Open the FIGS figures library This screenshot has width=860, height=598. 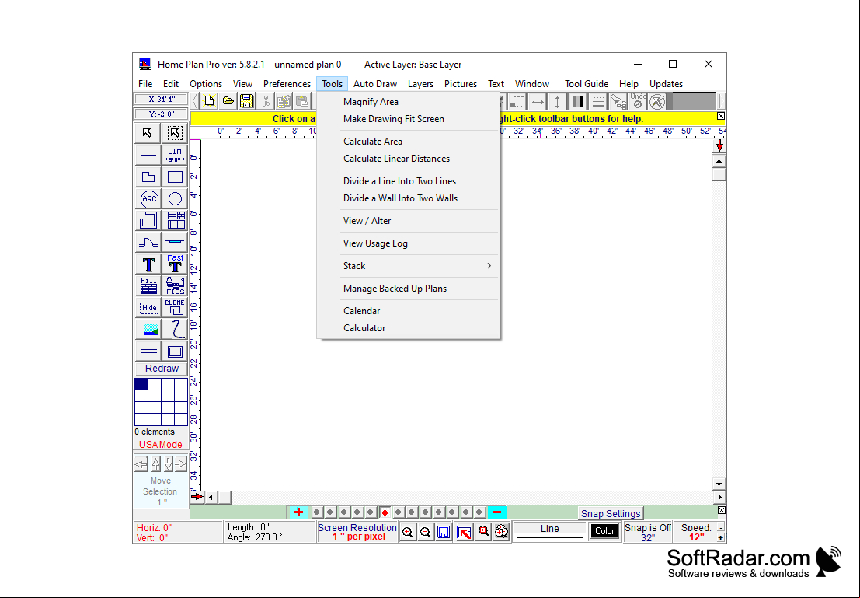(175, 285)
